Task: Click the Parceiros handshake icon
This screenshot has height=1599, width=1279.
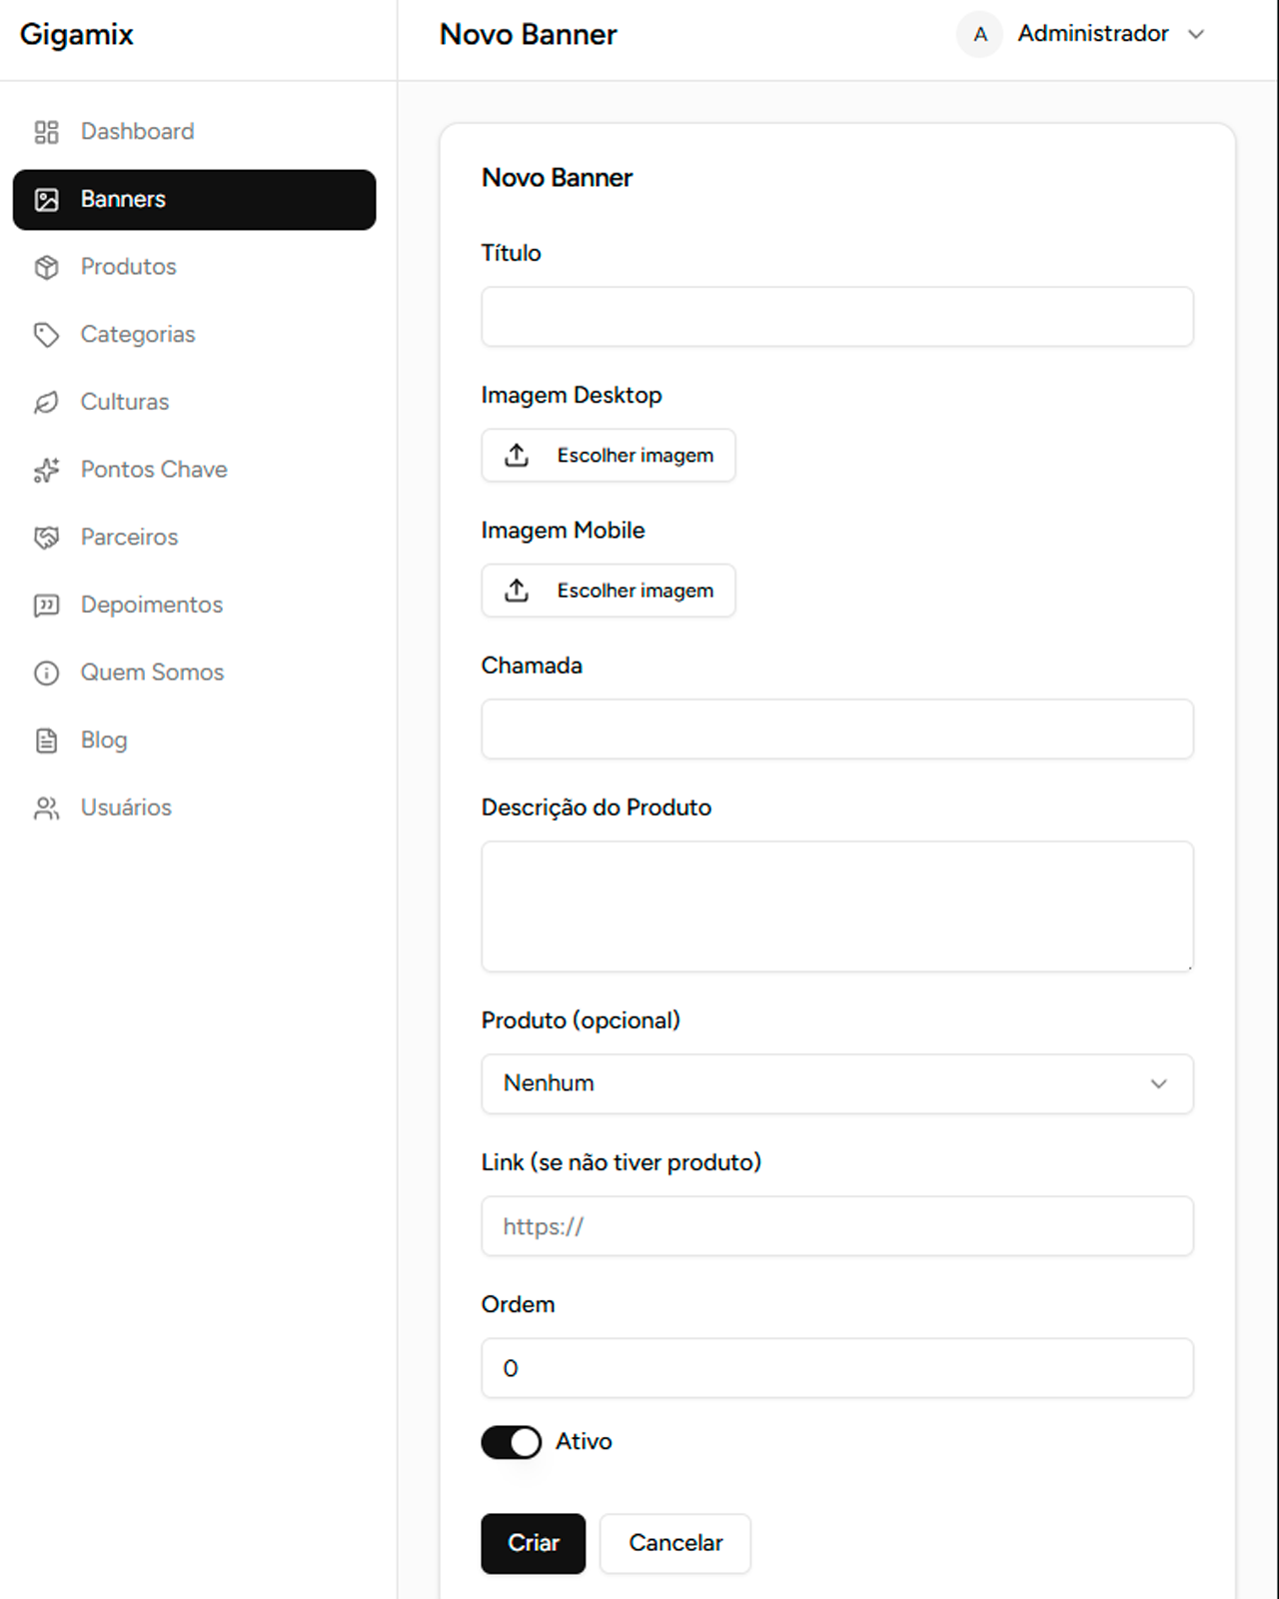Action: pos(46,538)
